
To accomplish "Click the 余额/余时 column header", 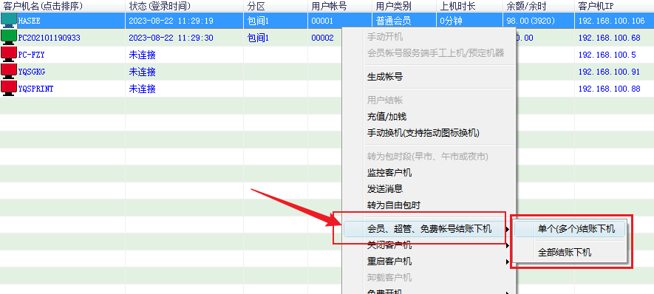I will [x=525, y=6].
